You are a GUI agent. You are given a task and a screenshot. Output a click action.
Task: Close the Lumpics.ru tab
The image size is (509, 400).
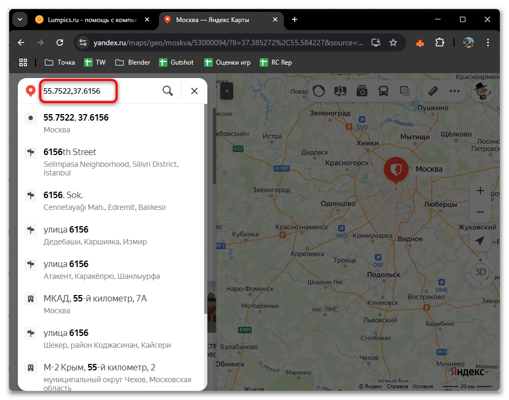point(147,19)
